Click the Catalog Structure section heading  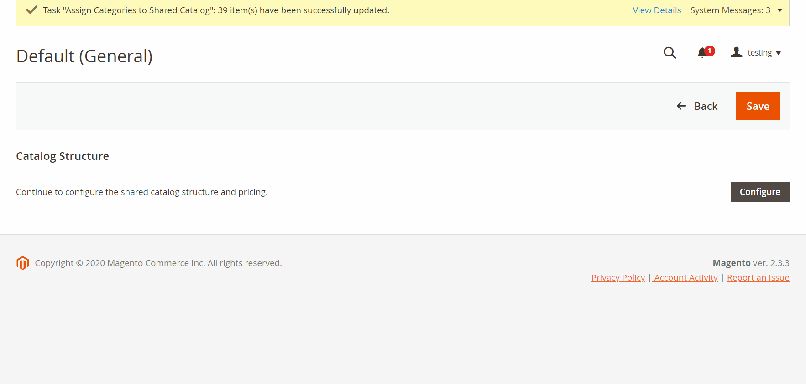click(63, 156)
